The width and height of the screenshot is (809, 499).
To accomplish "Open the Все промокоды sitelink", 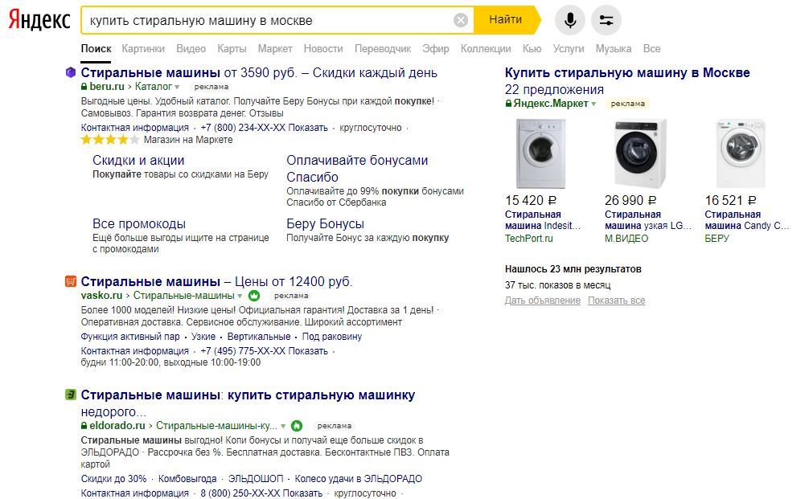I will tap(139, 223).
